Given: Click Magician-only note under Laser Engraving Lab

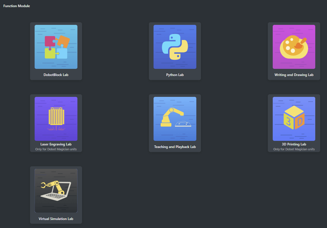Looking at the screenshot, I should click(56, 149).
